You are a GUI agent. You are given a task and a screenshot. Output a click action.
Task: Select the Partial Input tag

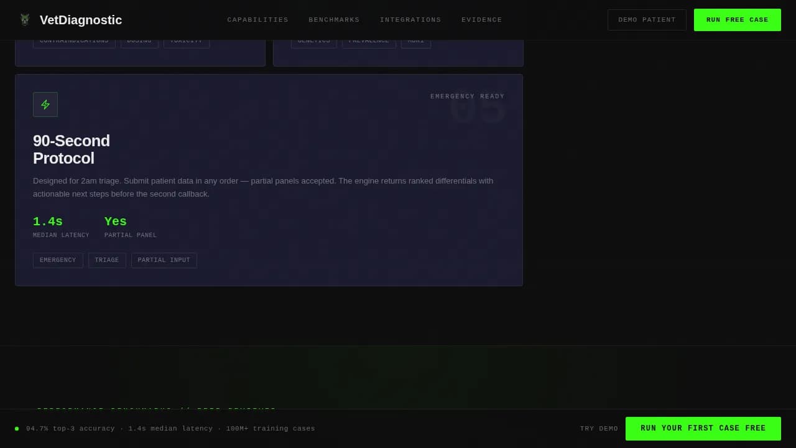[164, 260]
